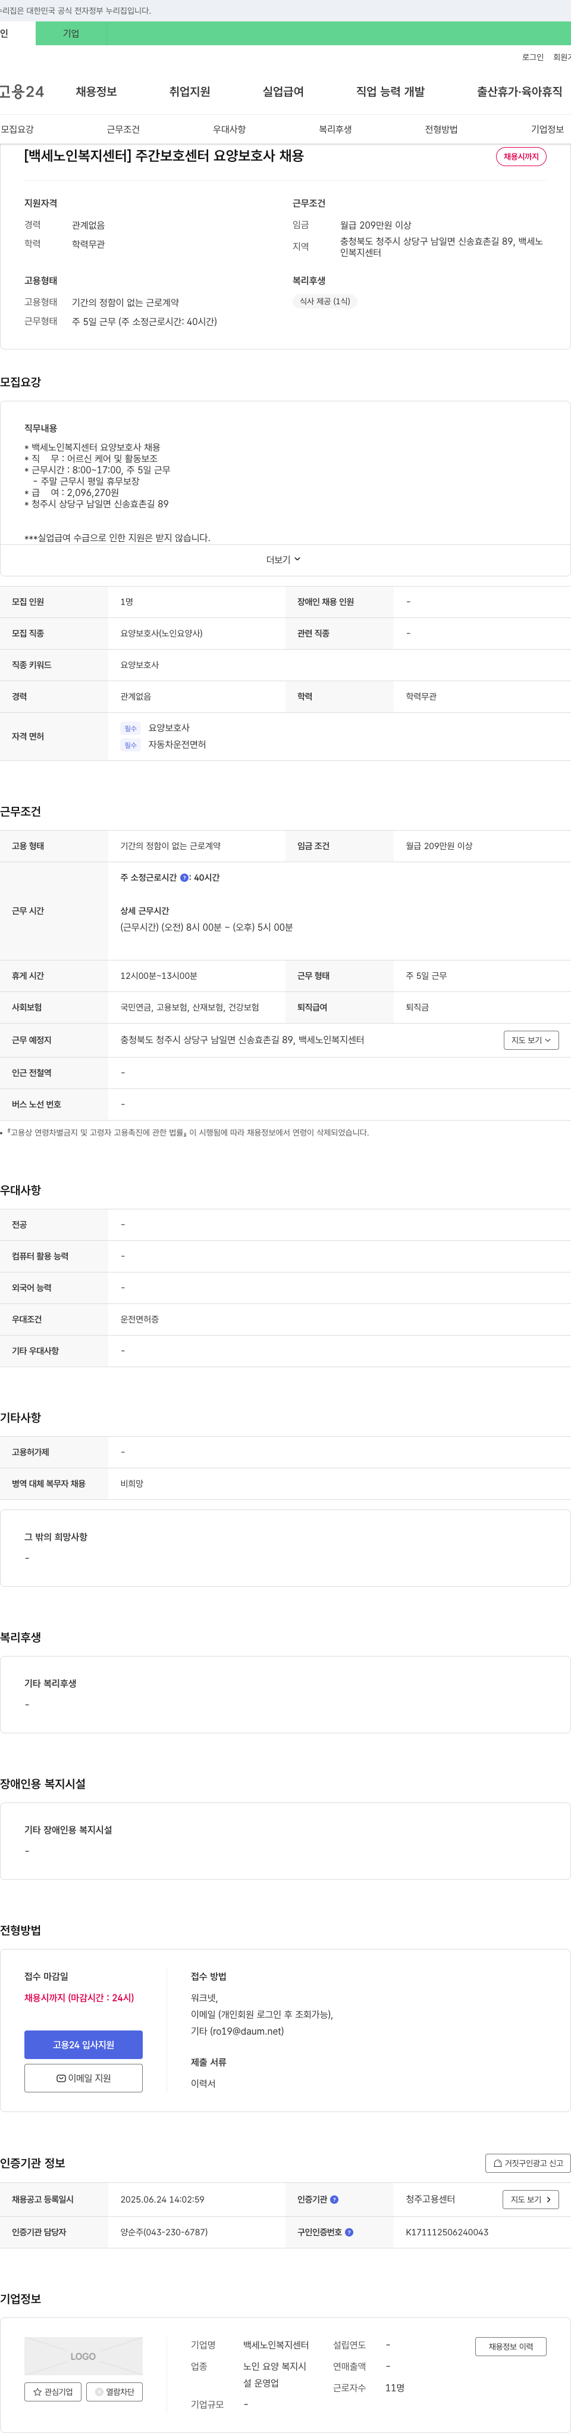The width and height of the screenshot is (571, 2433).
Task: Click the certification number K171112506240043
Action: click(x=447, y=2233)
